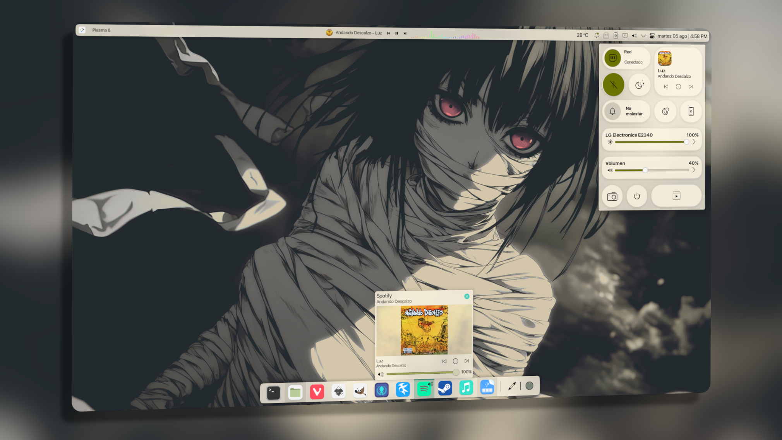This screenshot has height=440, width=782.
Task: Expand Volumen output options chevron
Action: click(694, 170)
